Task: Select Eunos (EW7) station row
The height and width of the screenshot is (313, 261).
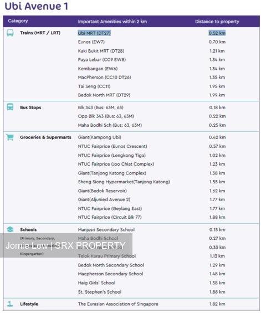Action: tap(91, 42)
